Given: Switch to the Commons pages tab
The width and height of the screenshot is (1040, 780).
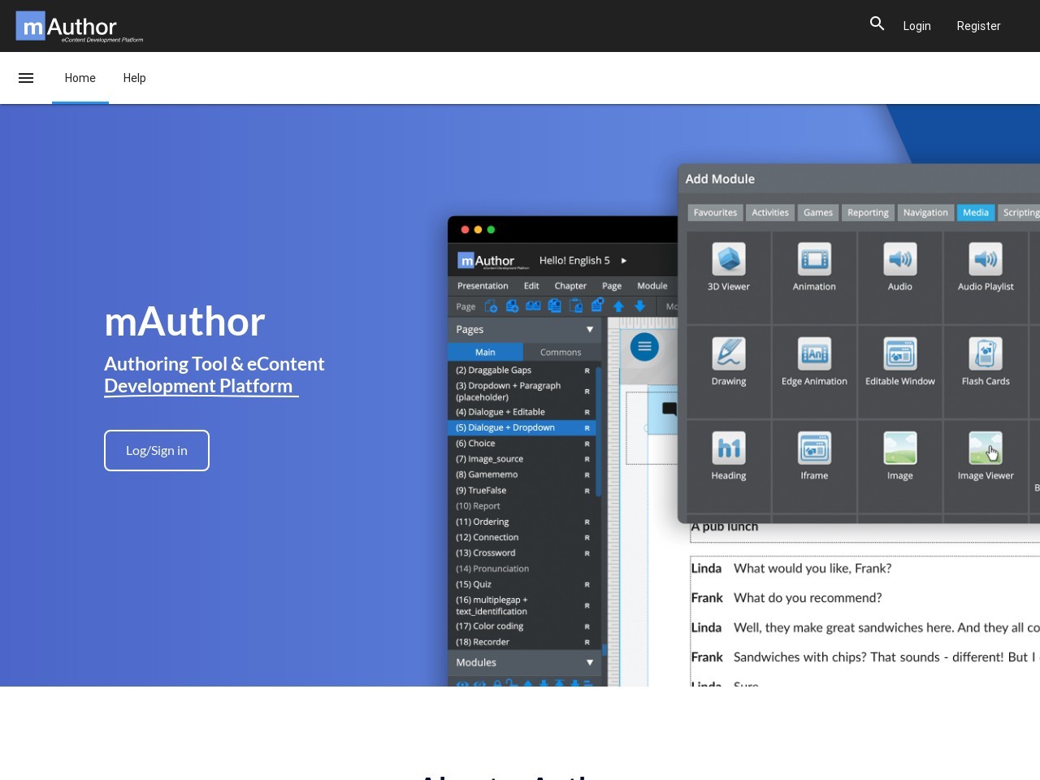Looking at the screenshot, I should (561, 352).
